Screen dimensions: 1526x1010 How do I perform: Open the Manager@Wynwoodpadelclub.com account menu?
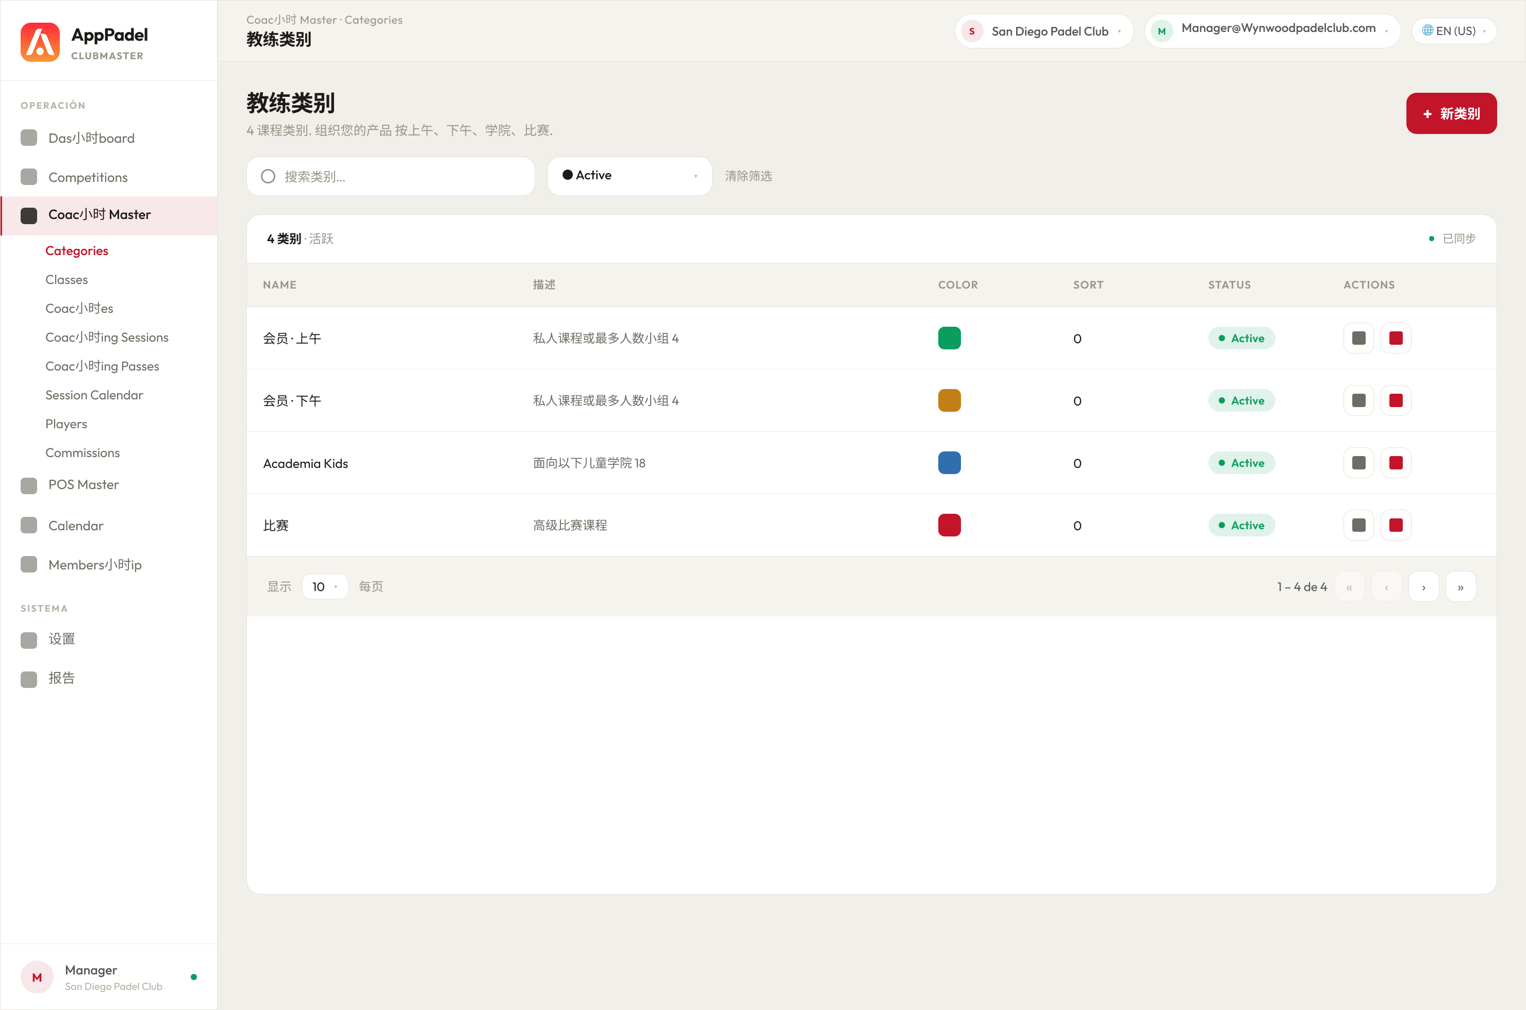(x=1272, y=31)
